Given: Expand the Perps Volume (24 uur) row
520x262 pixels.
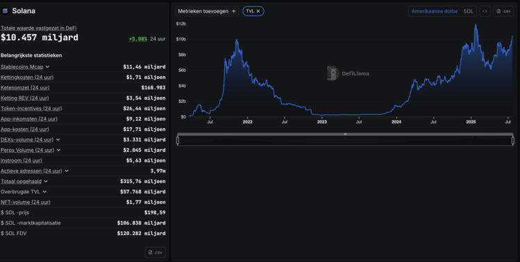Looking at the screenshot, I should tap(59, 150).
